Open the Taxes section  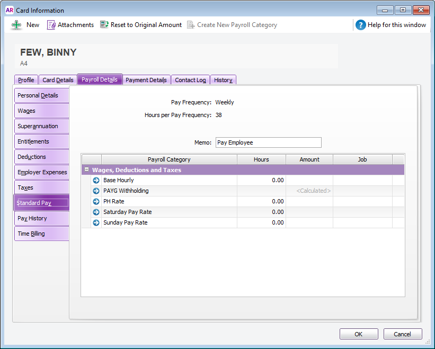pyautogui.click(x=41, y=187)
